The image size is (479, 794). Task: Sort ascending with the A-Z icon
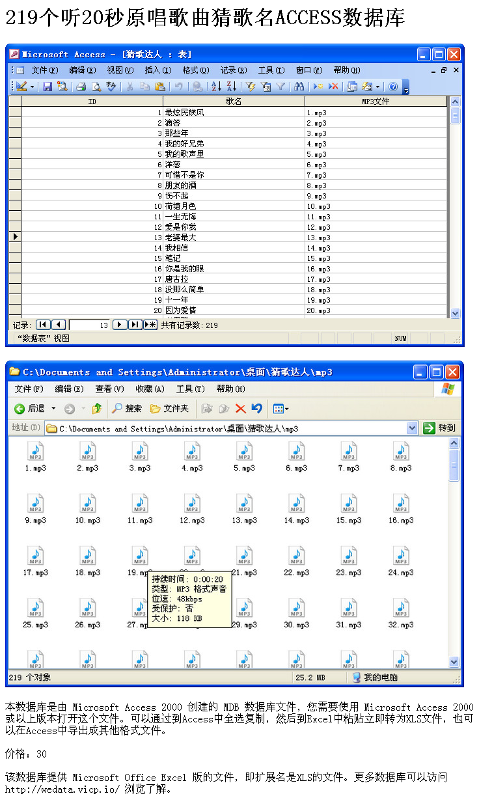point(215,86)
